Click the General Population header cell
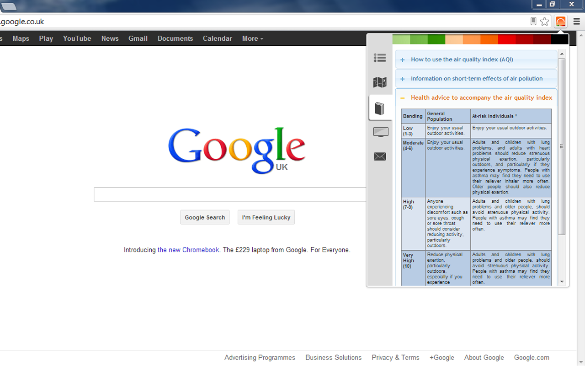The width and height of the screenshot is (585, 366). 448,116
